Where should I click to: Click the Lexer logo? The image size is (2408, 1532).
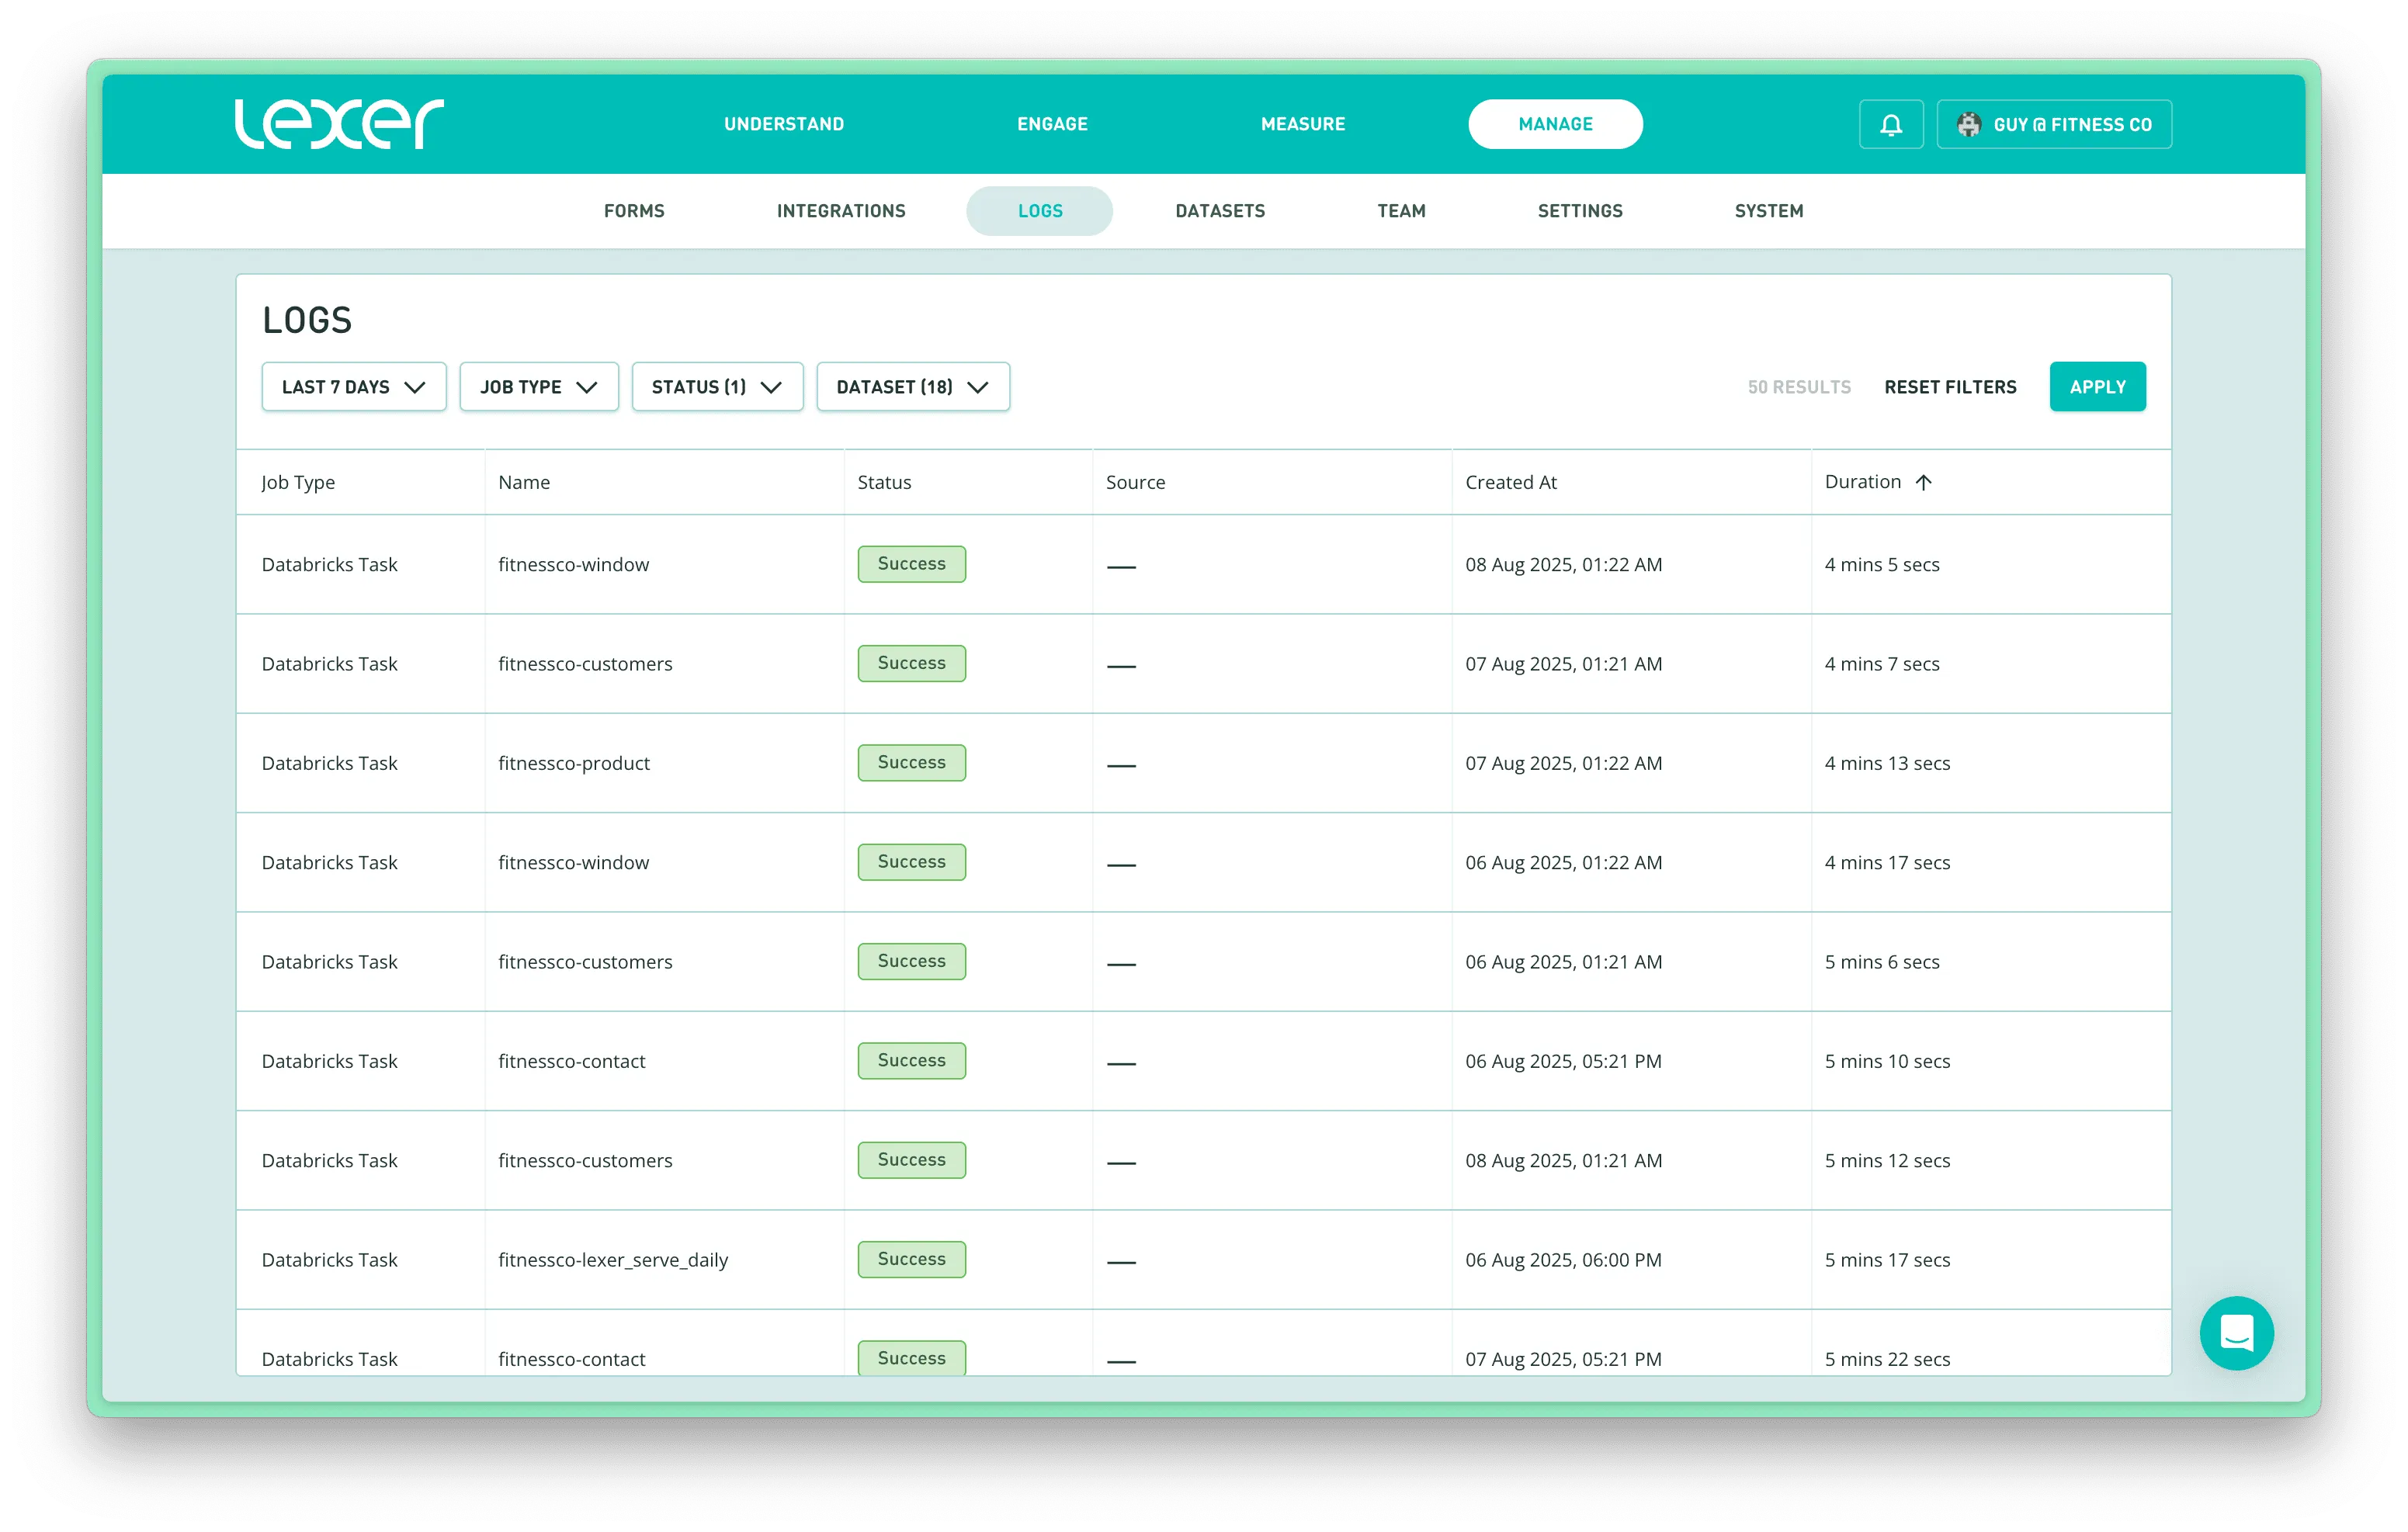click(x=338, y=124)
